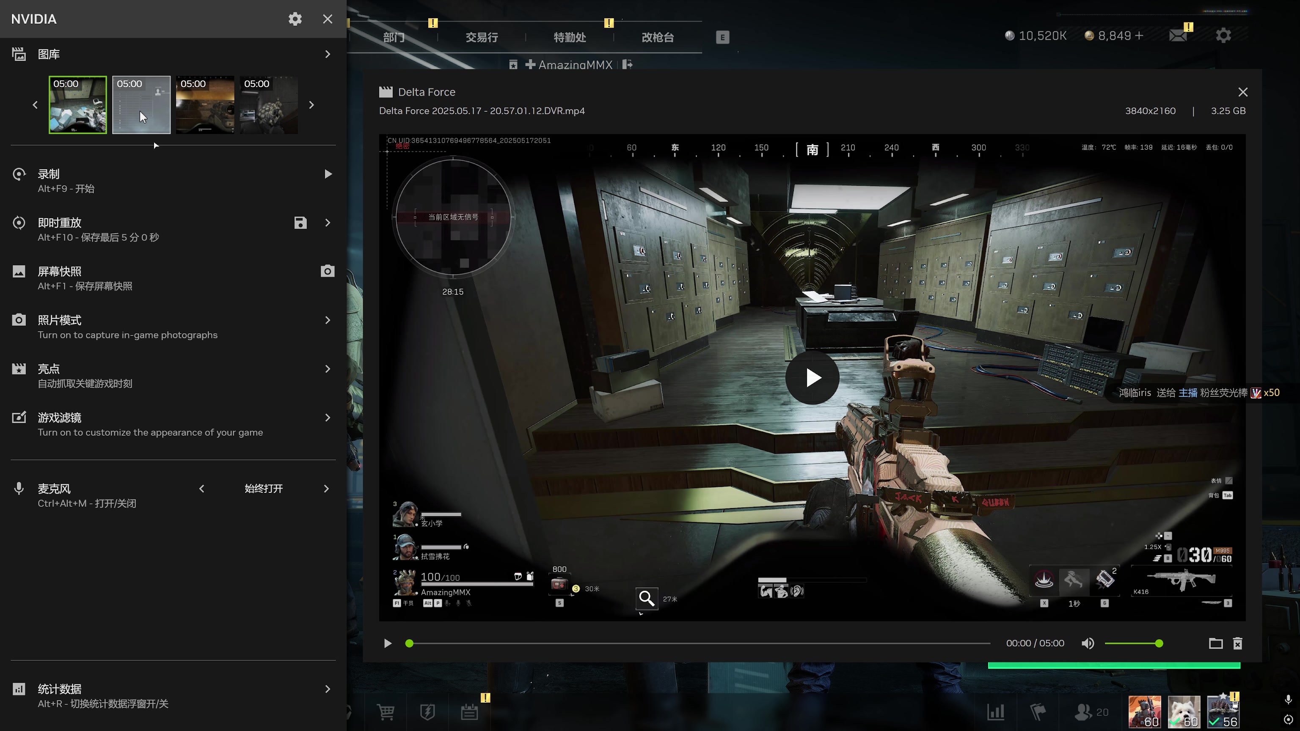The width and height of the screenshot is (1300, 731).
Task: Expand the 统计数据 statistics entry
Action: click(328, 689)
